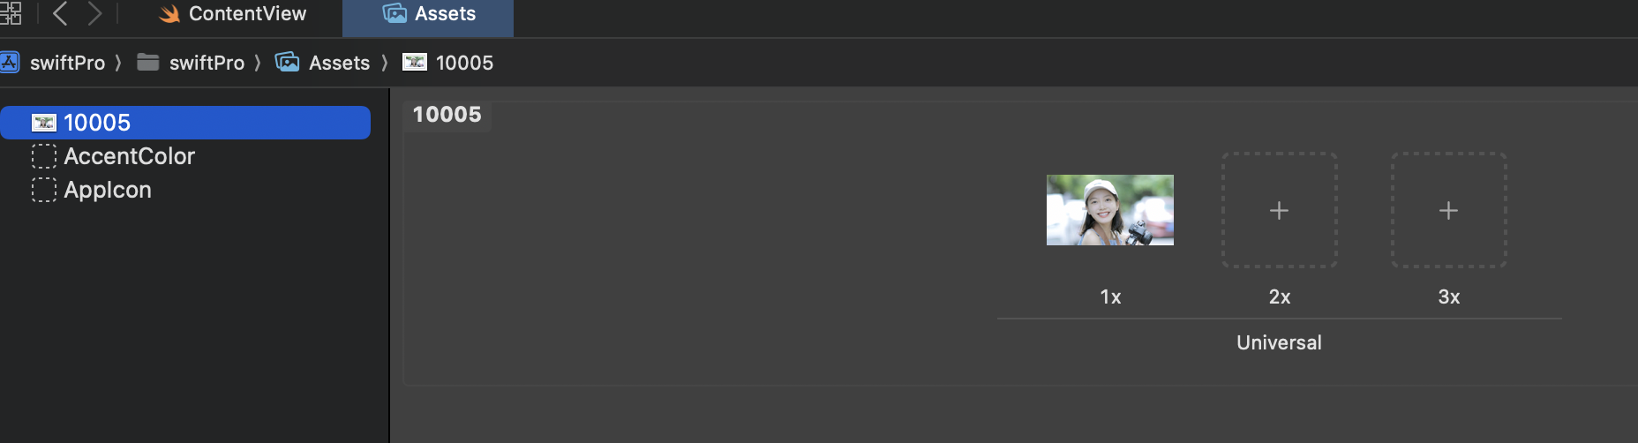Click the swiftPro project icon in the breadcrumb
1638x443 pixels.
(9, 62)
